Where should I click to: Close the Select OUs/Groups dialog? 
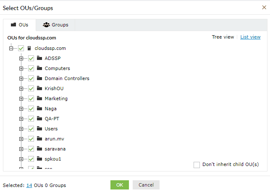pyautogui.click(x=264, y=7)
